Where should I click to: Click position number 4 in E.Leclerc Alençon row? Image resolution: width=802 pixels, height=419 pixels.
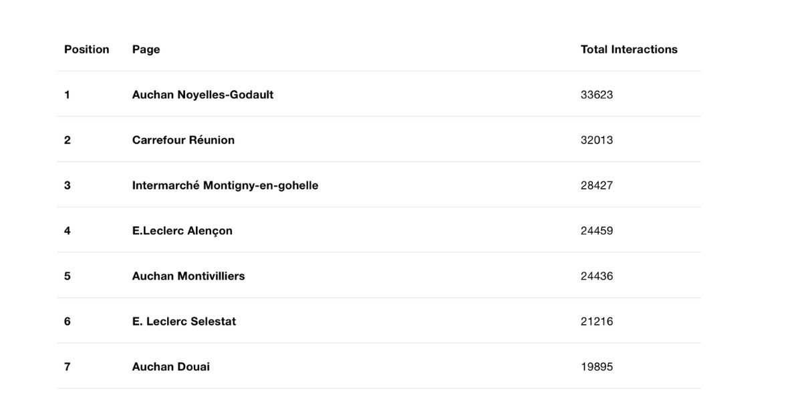68,231
